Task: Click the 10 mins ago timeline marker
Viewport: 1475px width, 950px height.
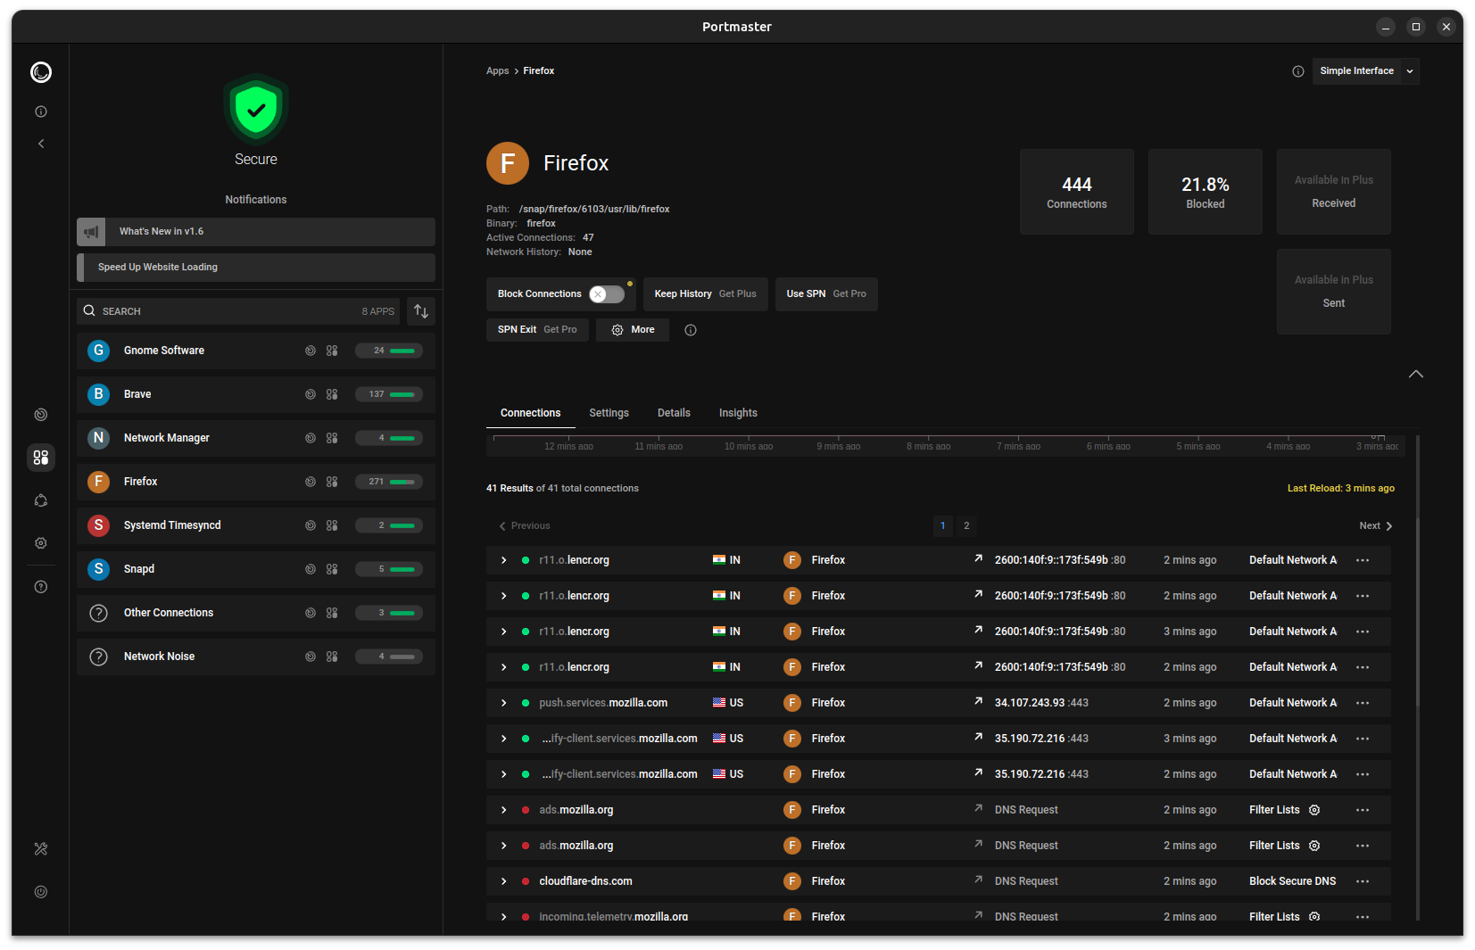Action: (749, 445)
